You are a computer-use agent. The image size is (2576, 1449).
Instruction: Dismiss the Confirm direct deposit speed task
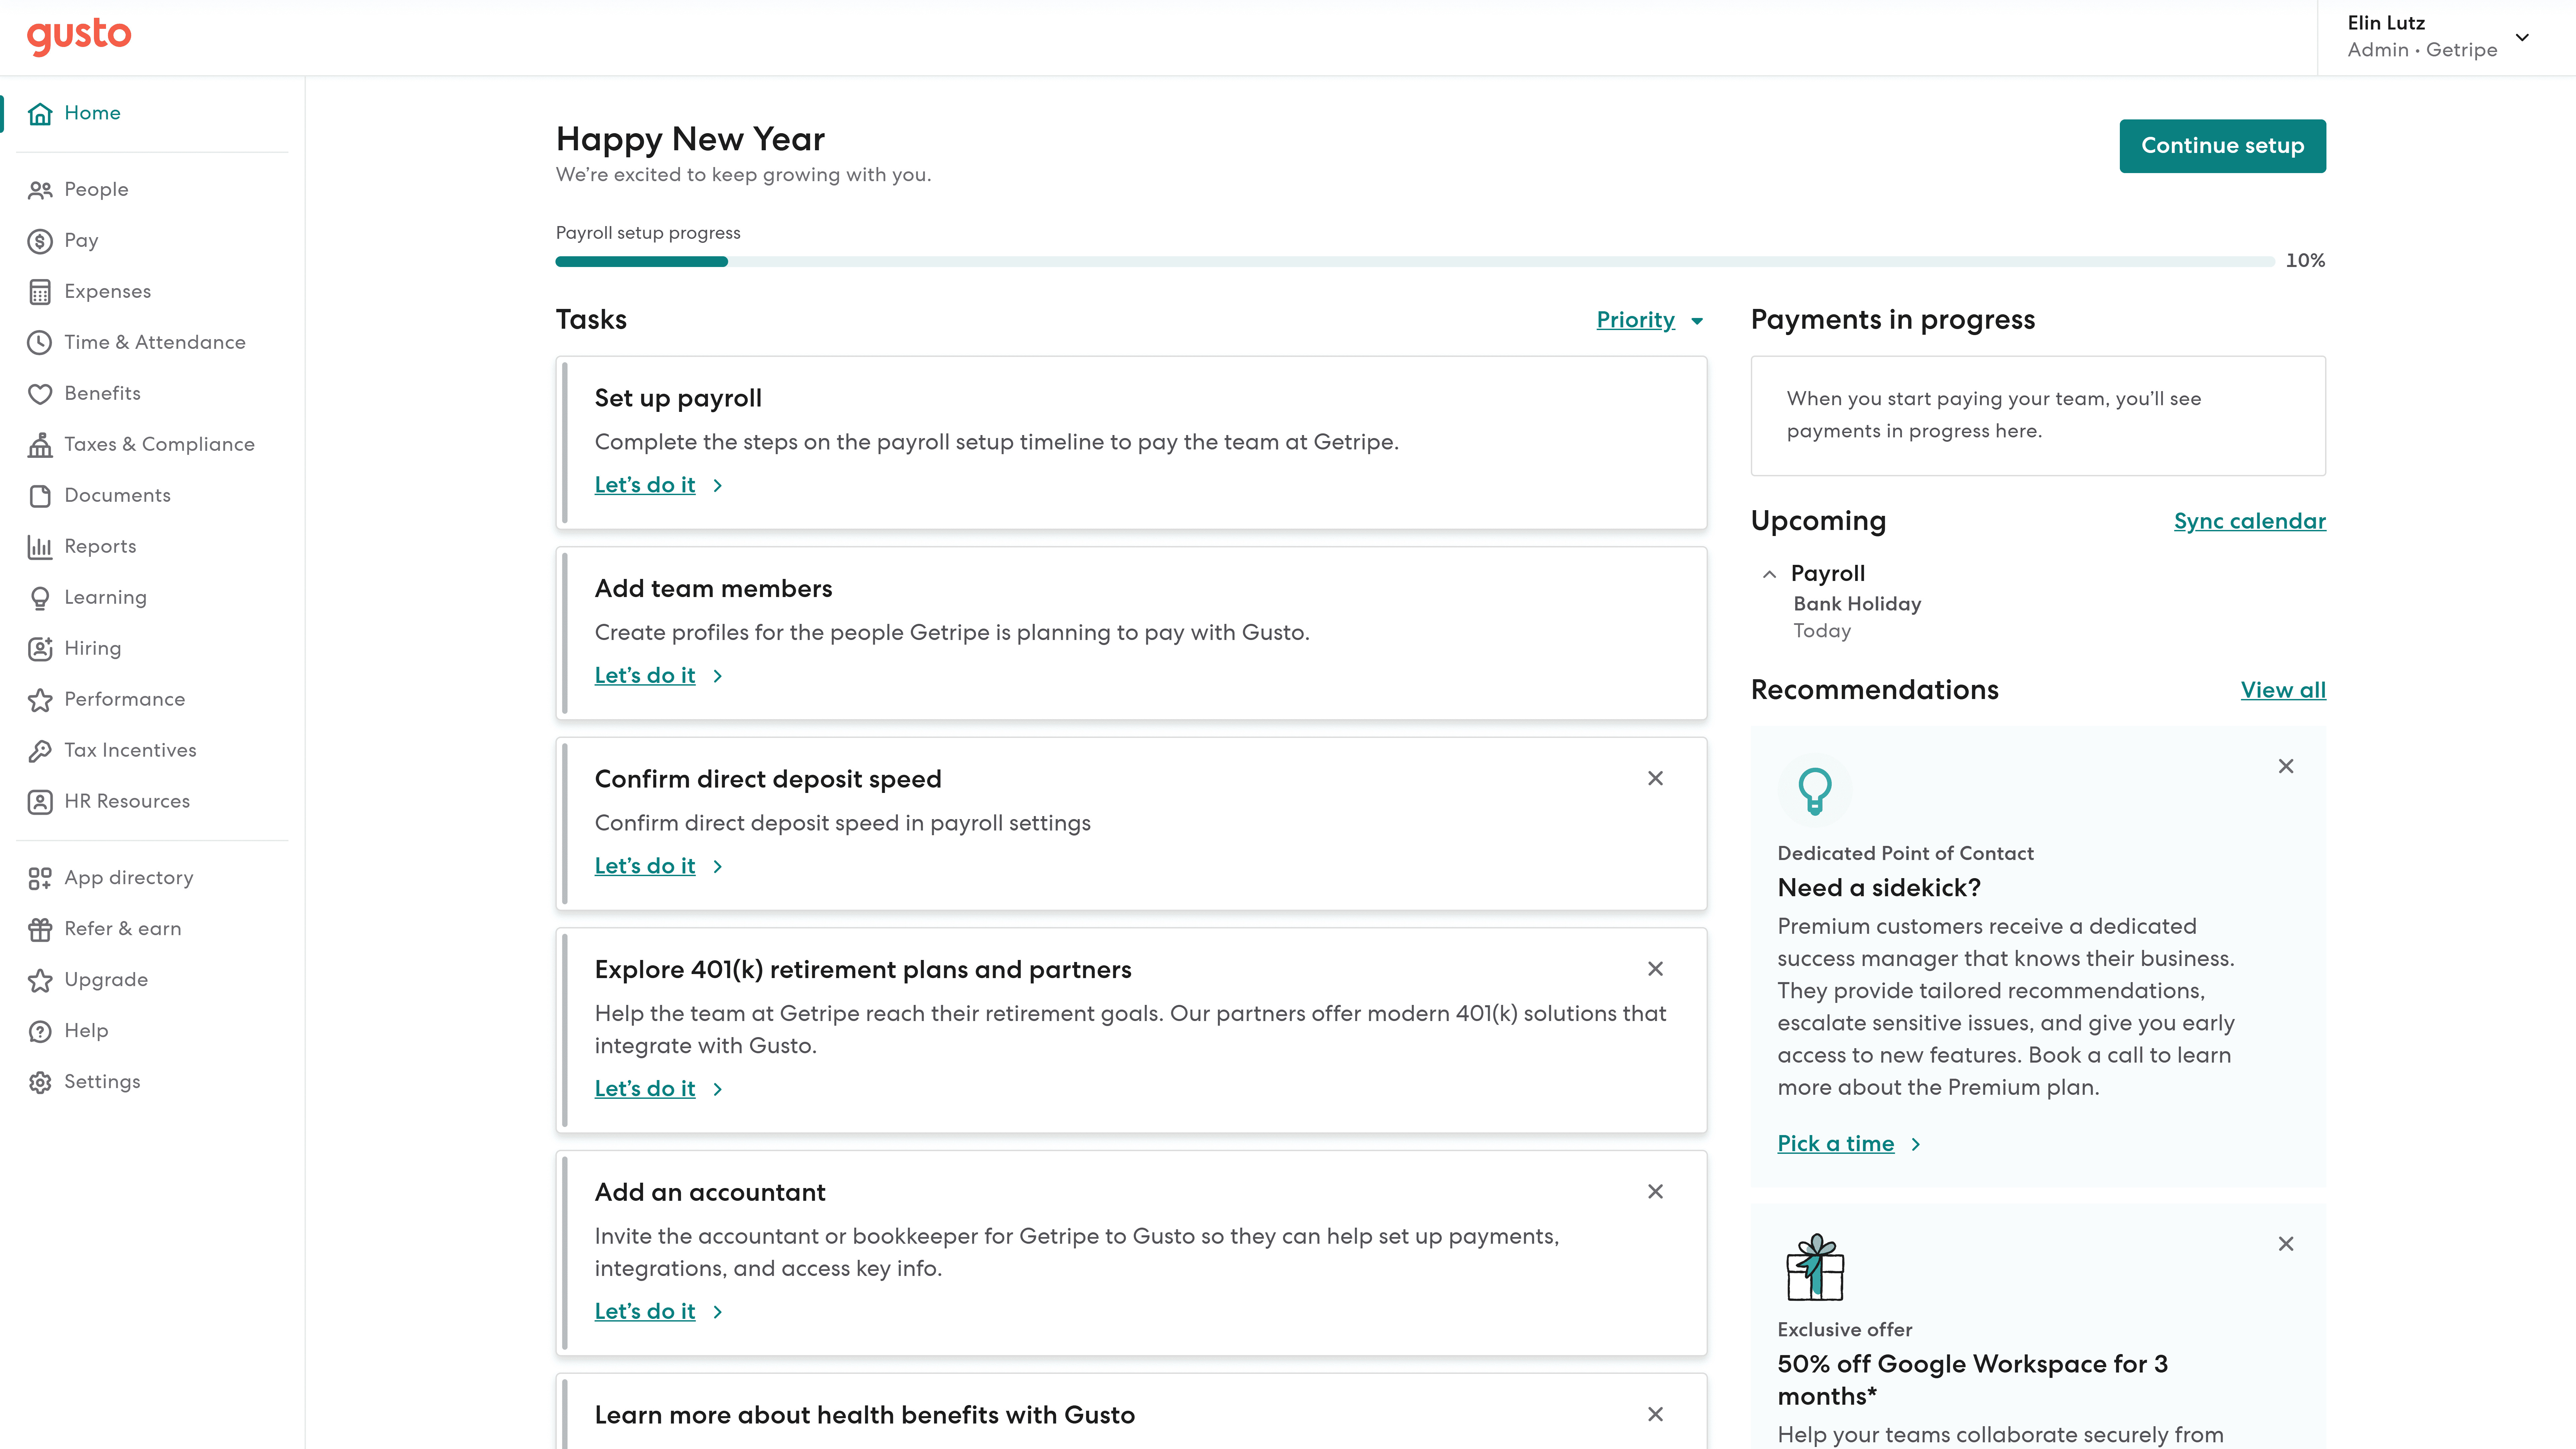(1655, 778)
